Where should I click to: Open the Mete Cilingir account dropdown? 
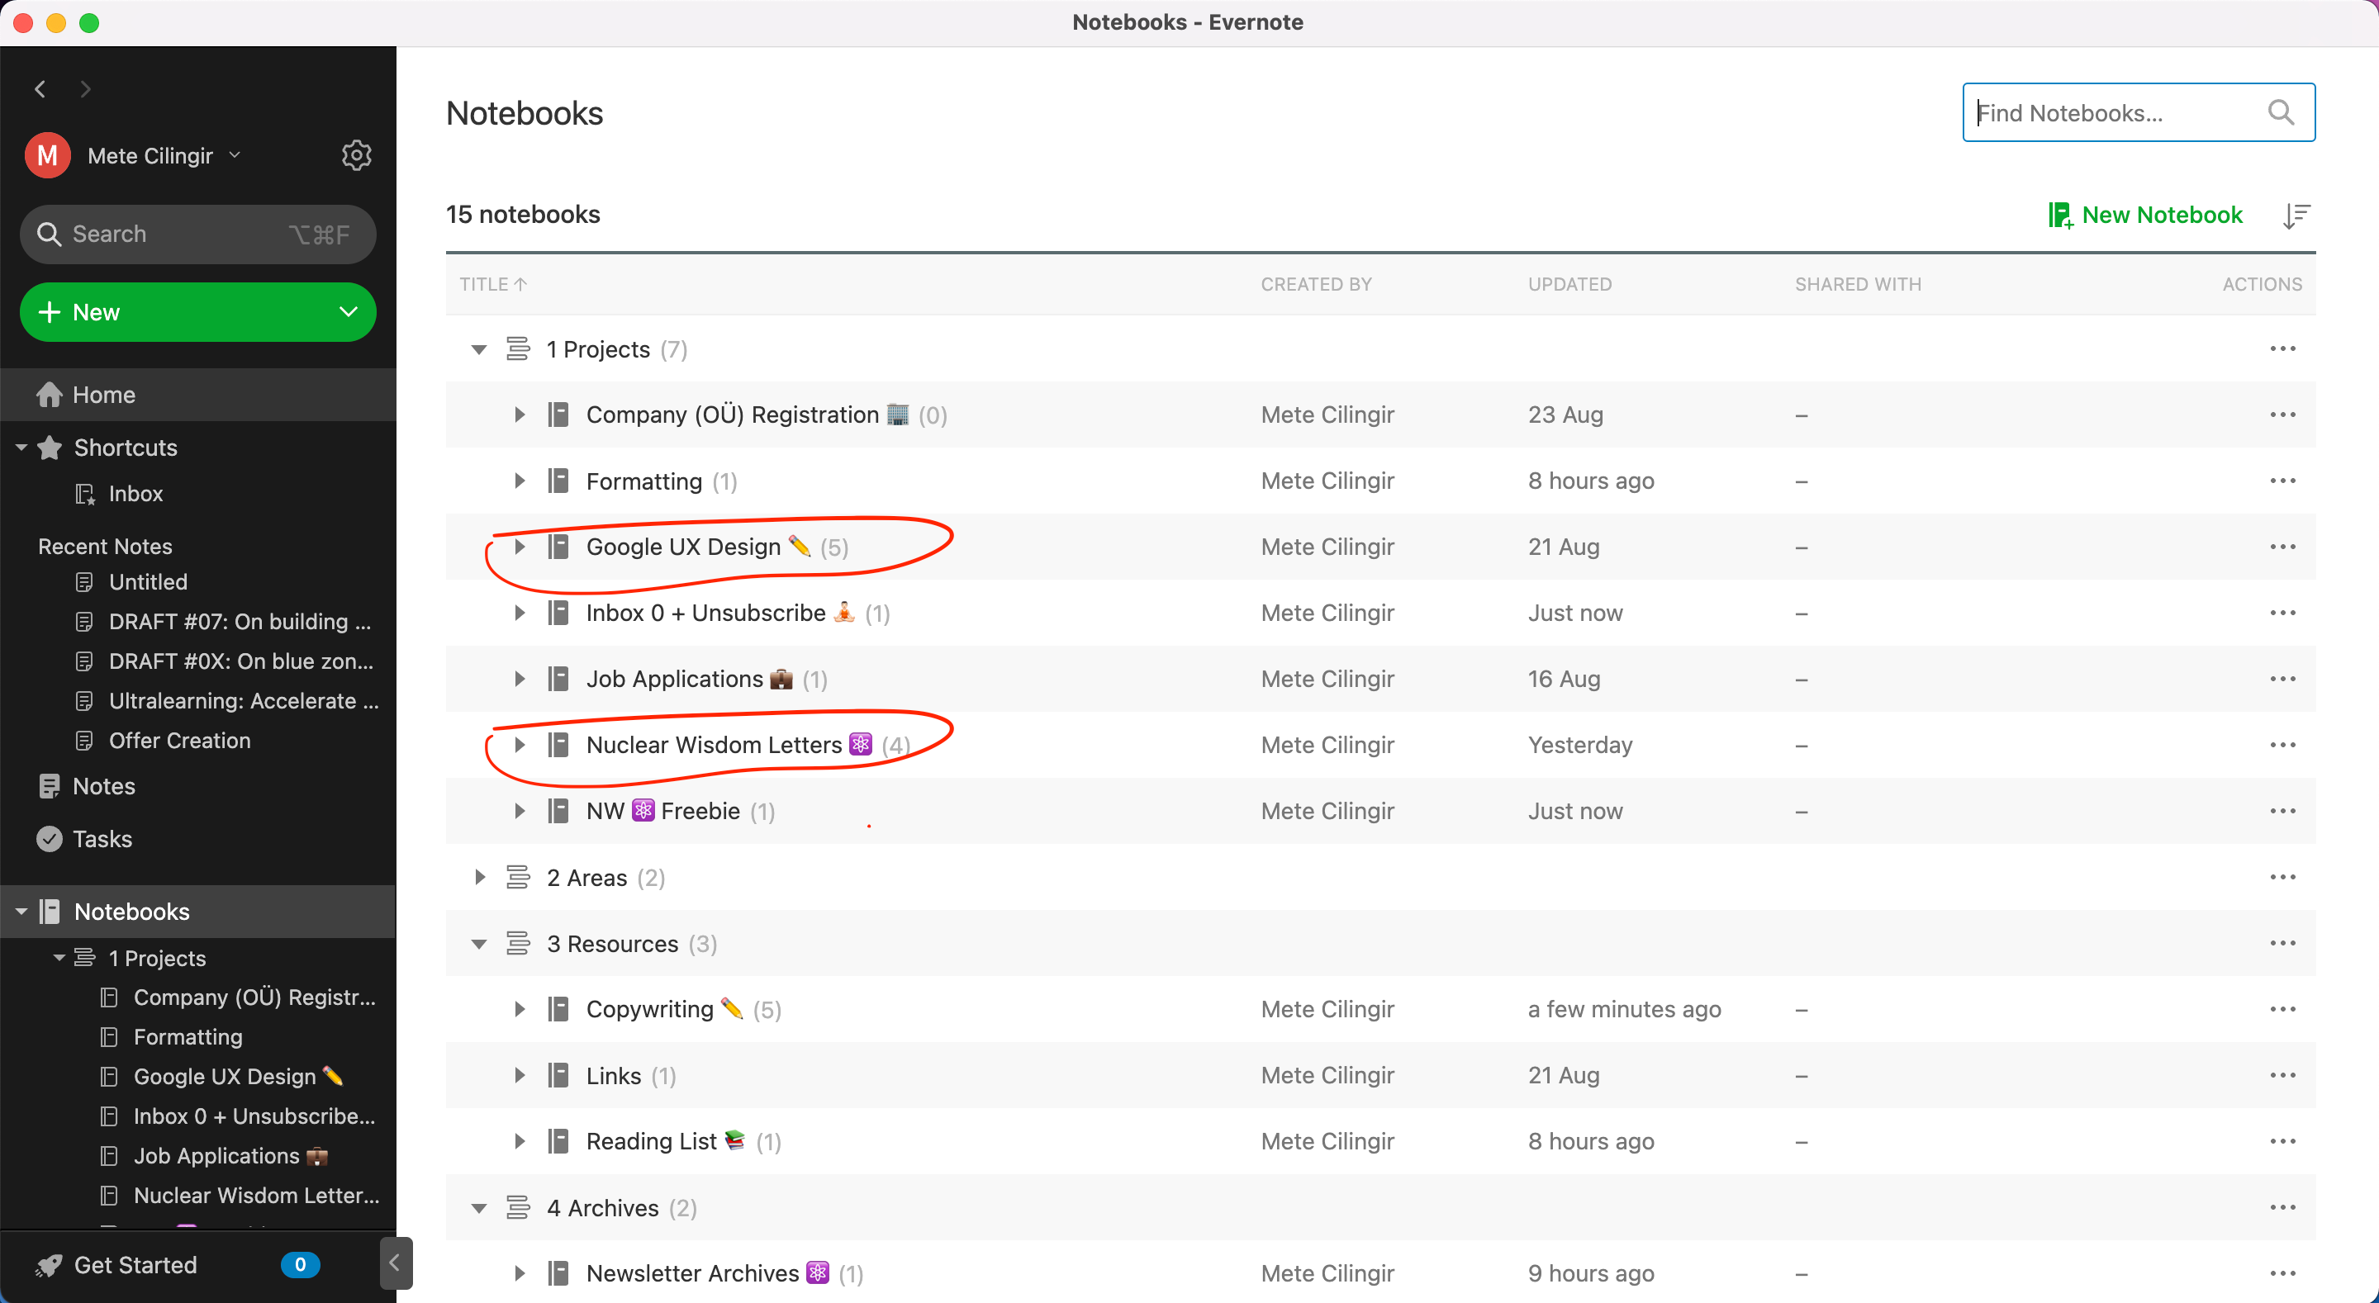pyautogui.click(x=235, y=155)
